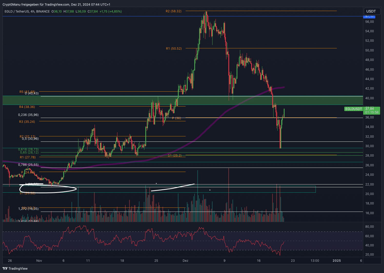The height and width of the screenshot is (273, 384).
Task: Click the EGLD / TetherUS, 4h, BINANCE symbol title
Action: 27,12
